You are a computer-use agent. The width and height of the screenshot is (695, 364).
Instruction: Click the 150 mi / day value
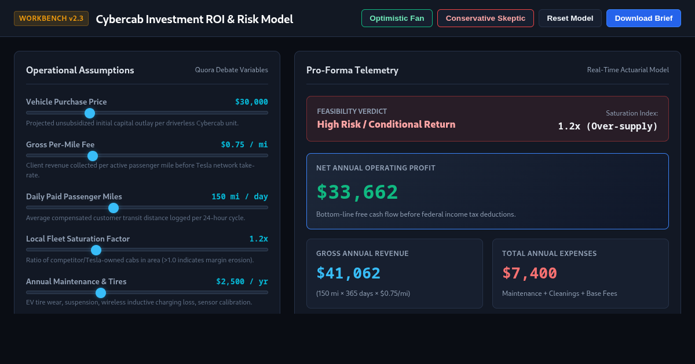tap(240, 196)
